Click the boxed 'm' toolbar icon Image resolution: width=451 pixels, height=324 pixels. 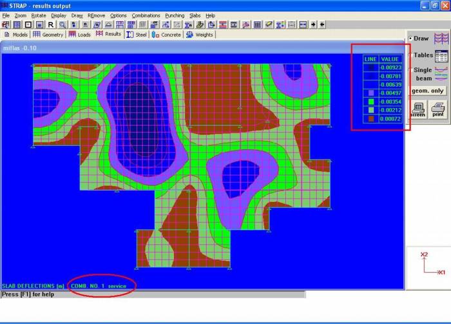coord(40,24)
